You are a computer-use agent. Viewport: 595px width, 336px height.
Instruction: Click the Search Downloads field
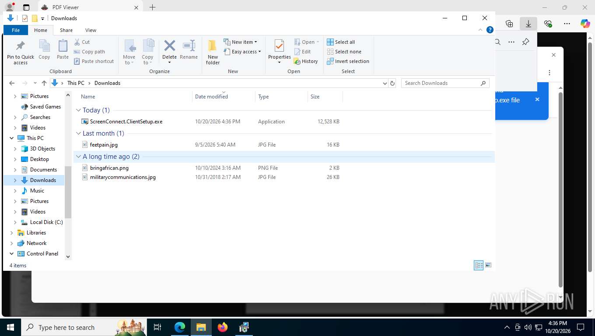(x=445, y=83)
